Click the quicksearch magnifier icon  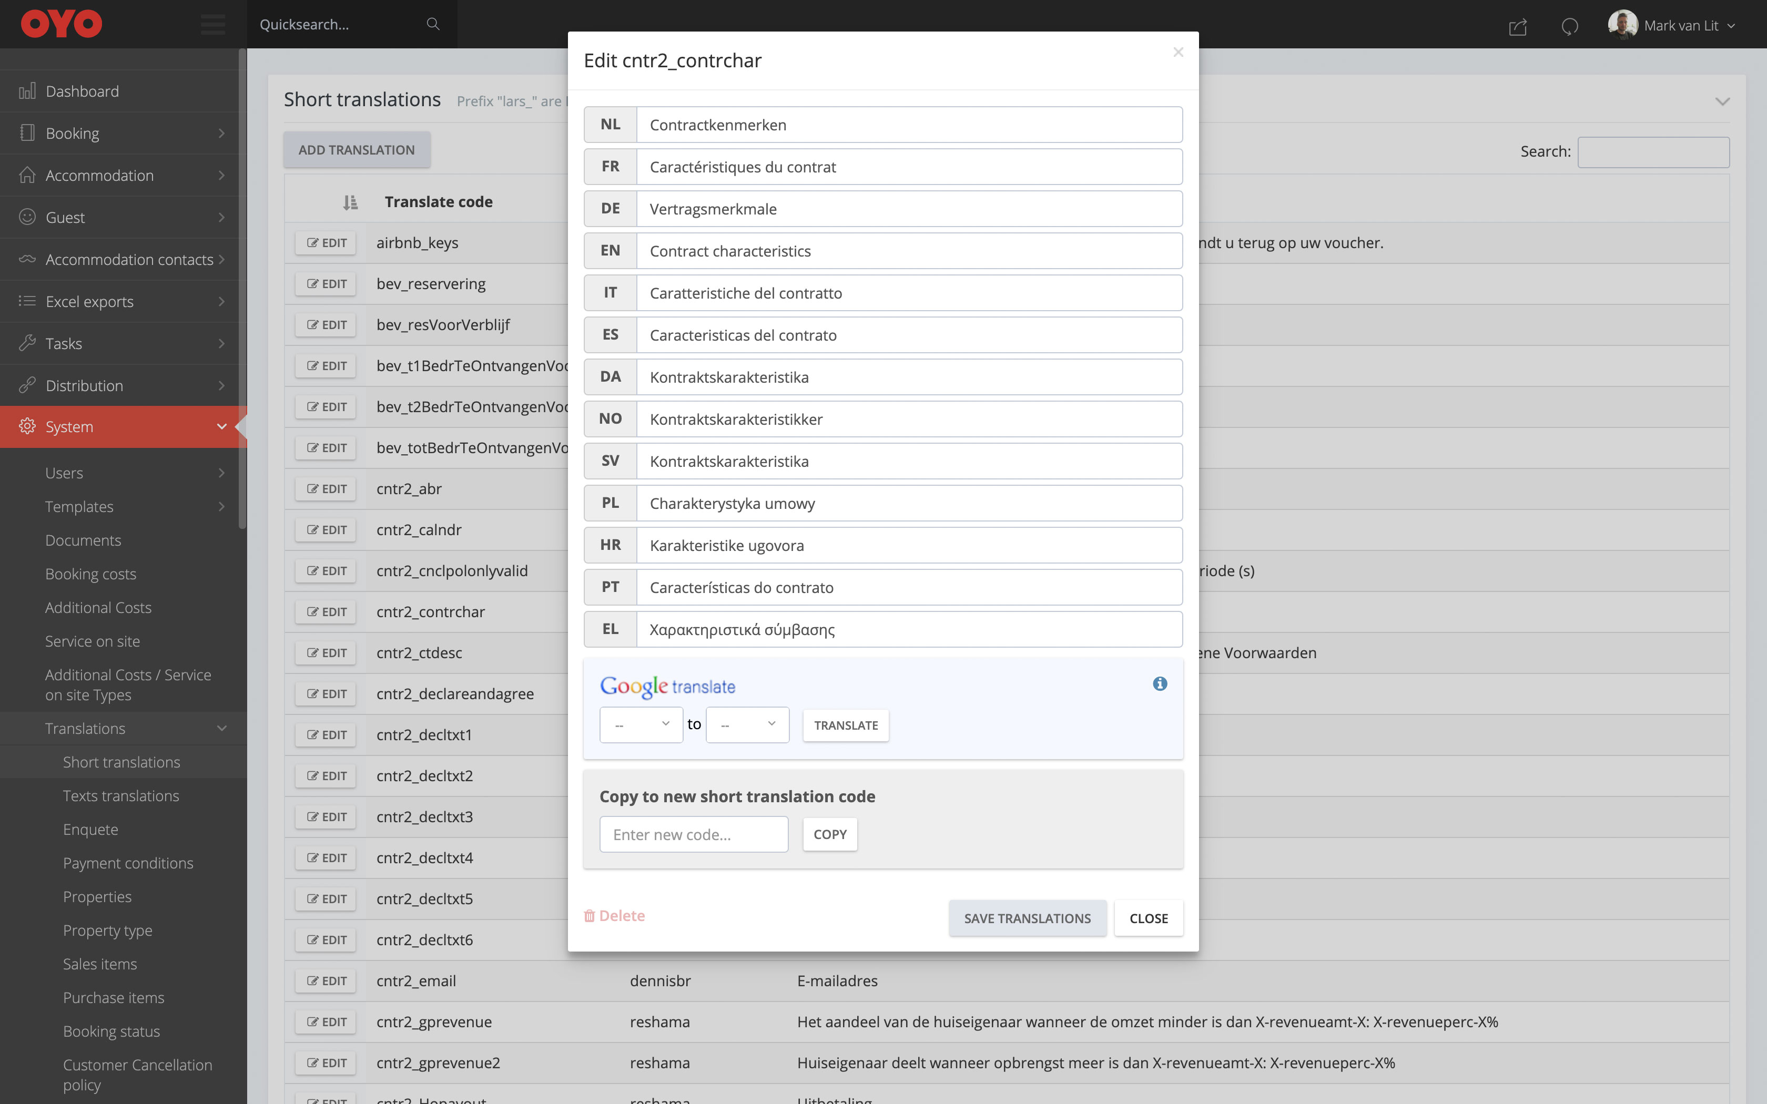pos(433,24)
